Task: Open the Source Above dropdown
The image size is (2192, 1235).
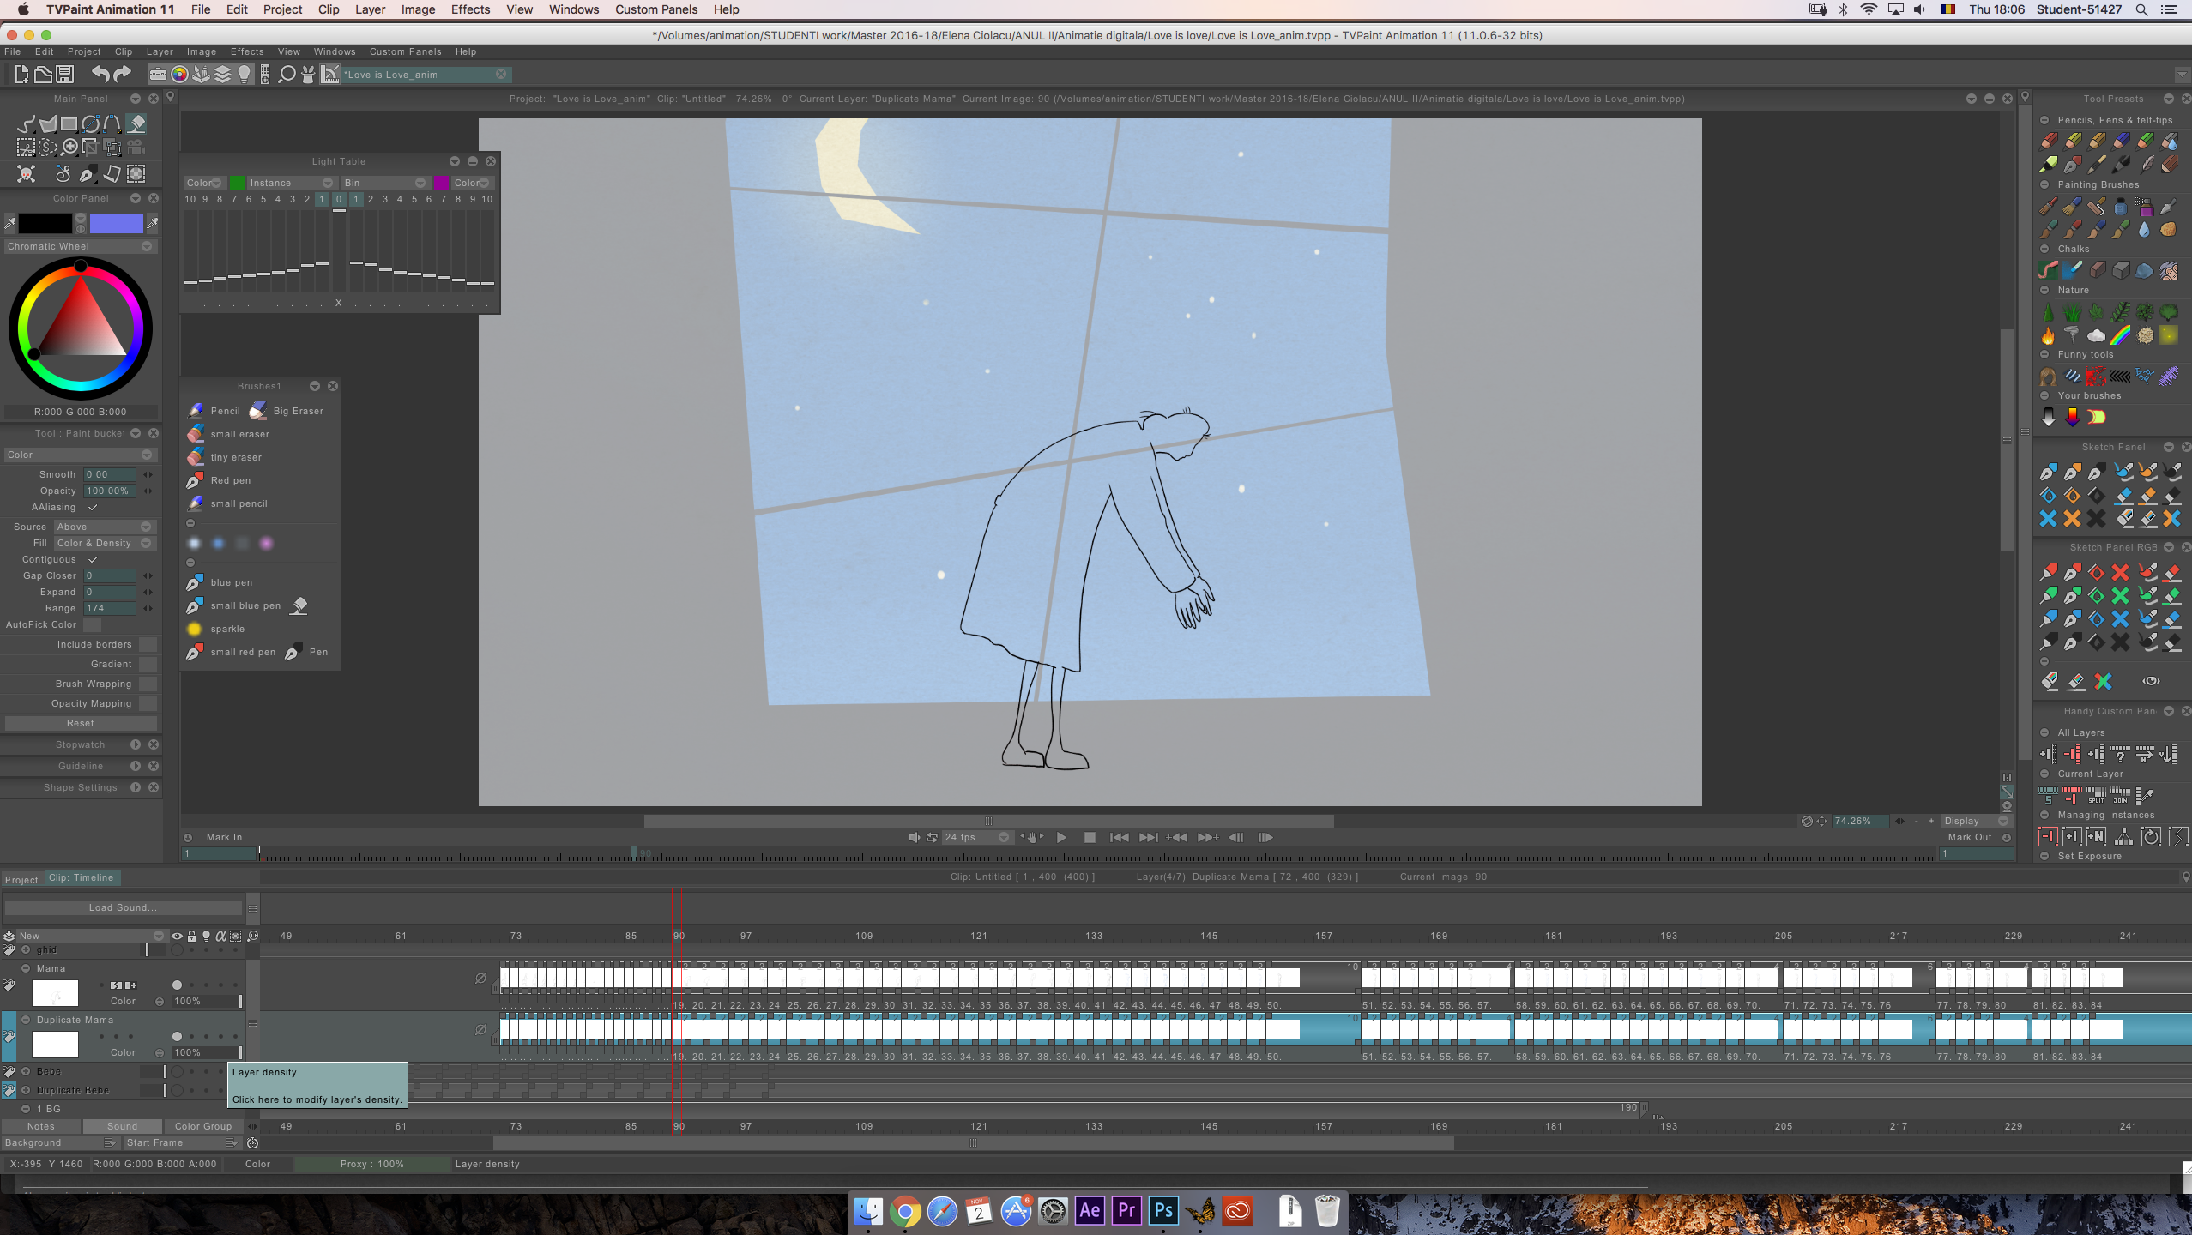Action: pos(104,527)
